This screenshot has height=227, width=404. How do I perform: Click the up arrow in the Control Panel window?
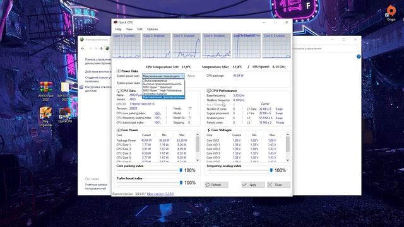[x=101, y=49]
